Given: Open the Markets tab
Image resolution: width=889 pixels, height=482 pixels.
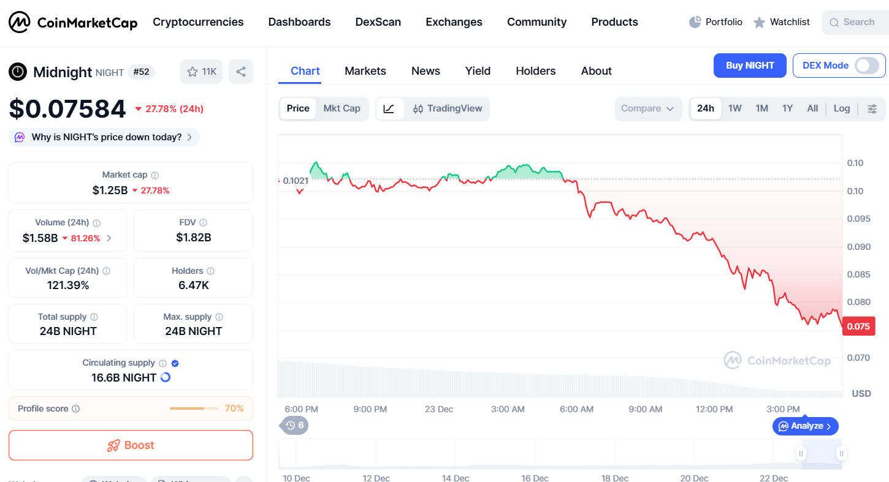Looking at the screenshot, I should (x=365, y=71).
